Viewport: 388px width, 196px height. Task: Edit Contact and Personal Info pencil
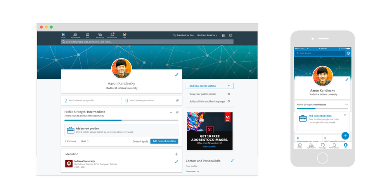click(232, 161)
